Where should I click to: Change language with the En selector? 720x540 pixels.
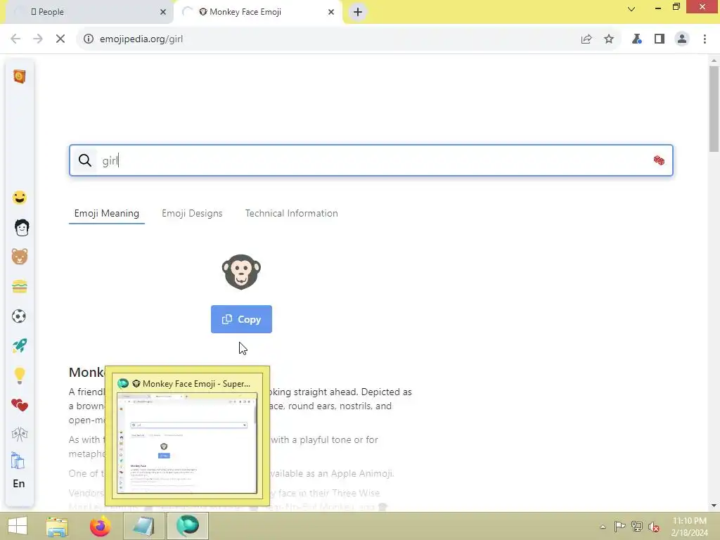pos(19,484)
